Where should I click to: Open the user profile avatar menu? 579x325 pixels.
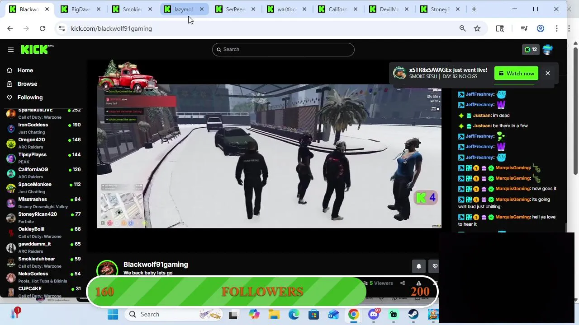click(x=547, y=50)
